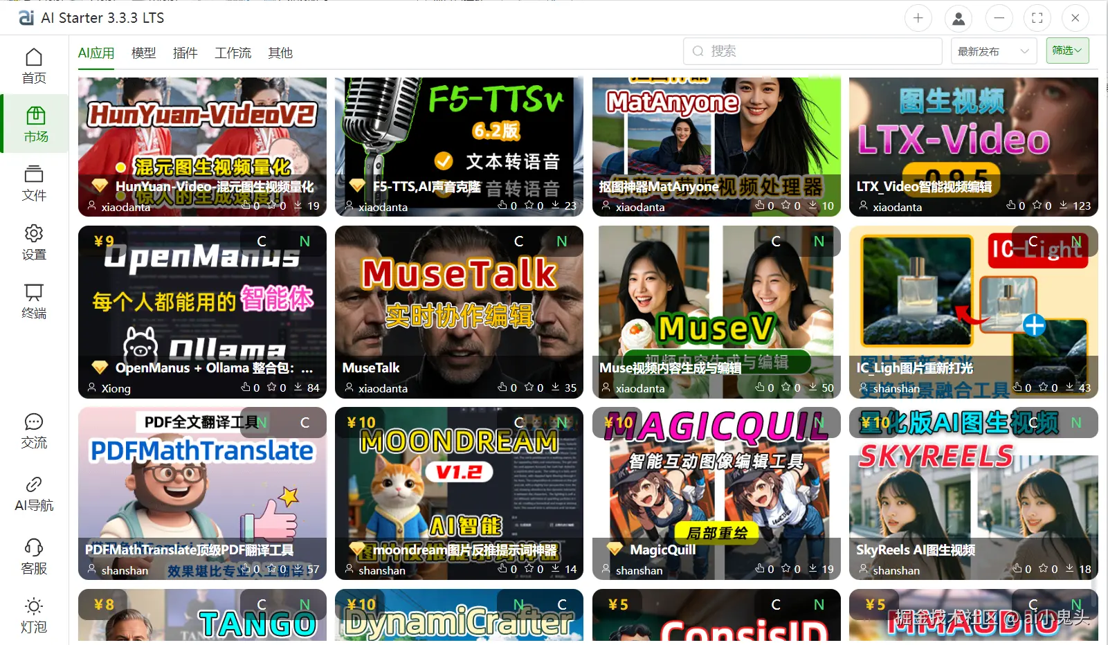Open the user account profile icon
Image resolution: width=1108 pixels, height=645 pixels.
pyautogui.click(x=959, y=18)
